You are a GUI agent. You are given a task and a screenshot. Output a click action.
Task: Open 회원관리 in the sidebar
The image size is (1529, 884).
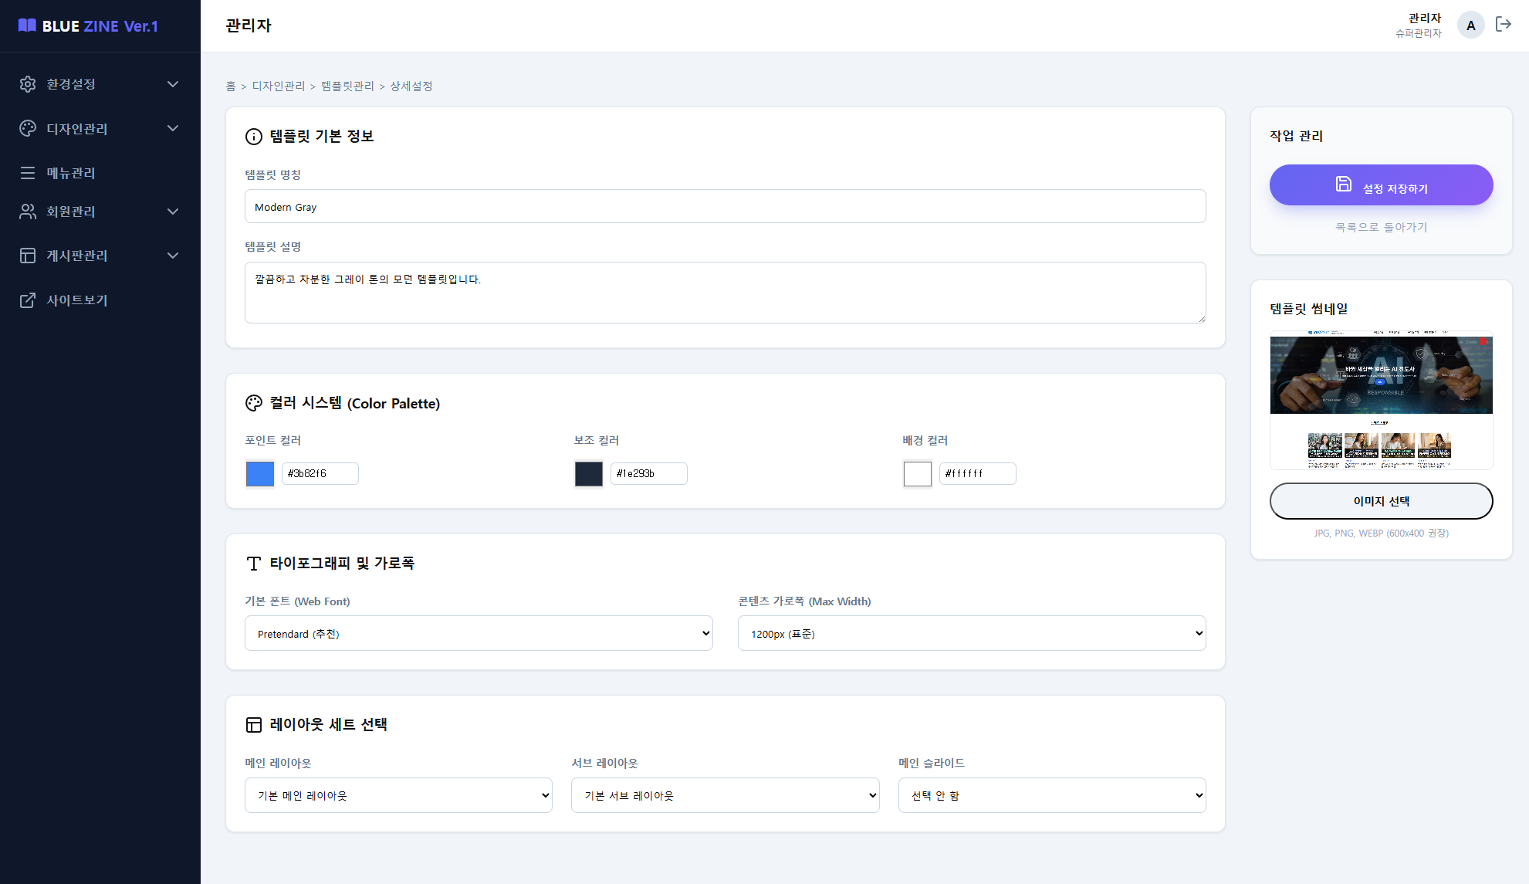(x=100, y=212)
